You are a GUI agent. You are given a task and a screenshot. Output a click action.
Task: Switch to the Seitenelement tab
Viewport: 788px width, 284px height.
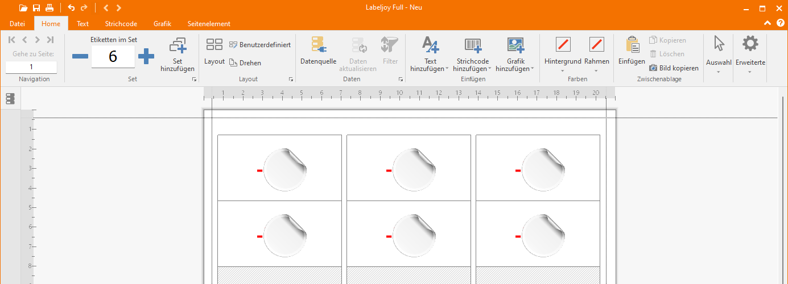point(209,24)
